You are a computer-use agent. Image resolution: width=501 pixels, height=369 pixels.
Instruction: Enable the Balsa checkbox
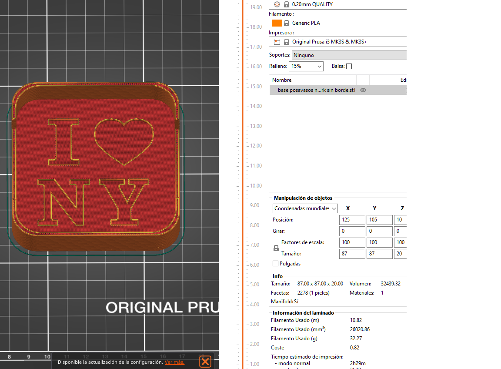349,66
